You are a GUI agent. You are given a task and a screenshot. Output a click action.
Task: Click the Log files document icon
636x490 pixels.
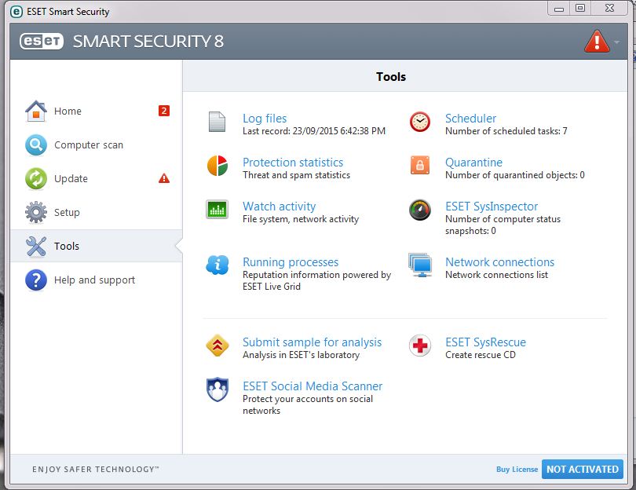point(217,122)
